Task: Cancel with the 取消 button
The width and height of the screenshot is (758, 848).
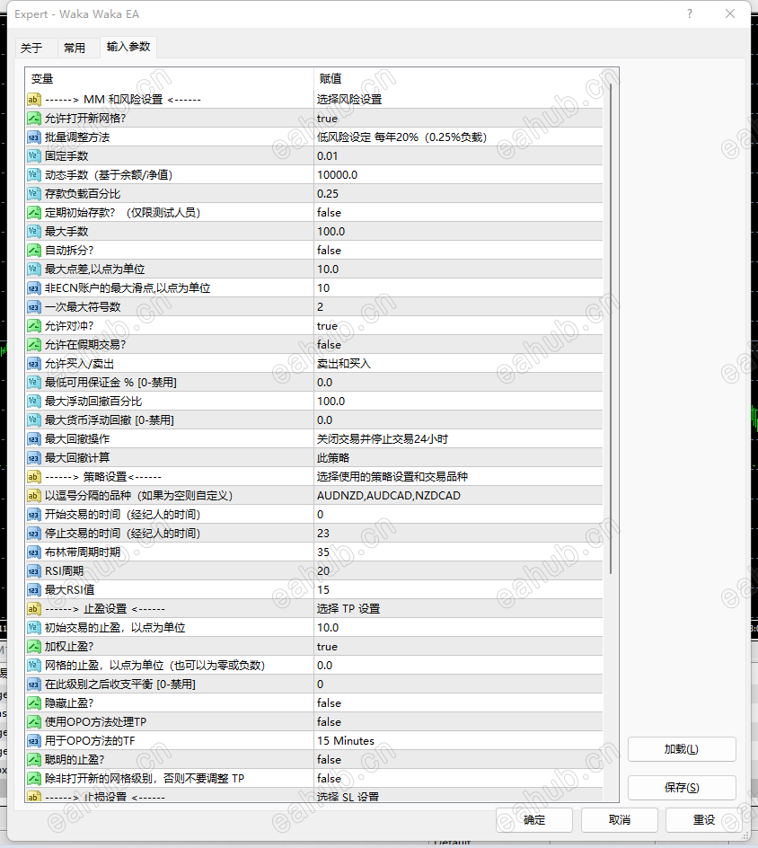Action: click(620, 820)
